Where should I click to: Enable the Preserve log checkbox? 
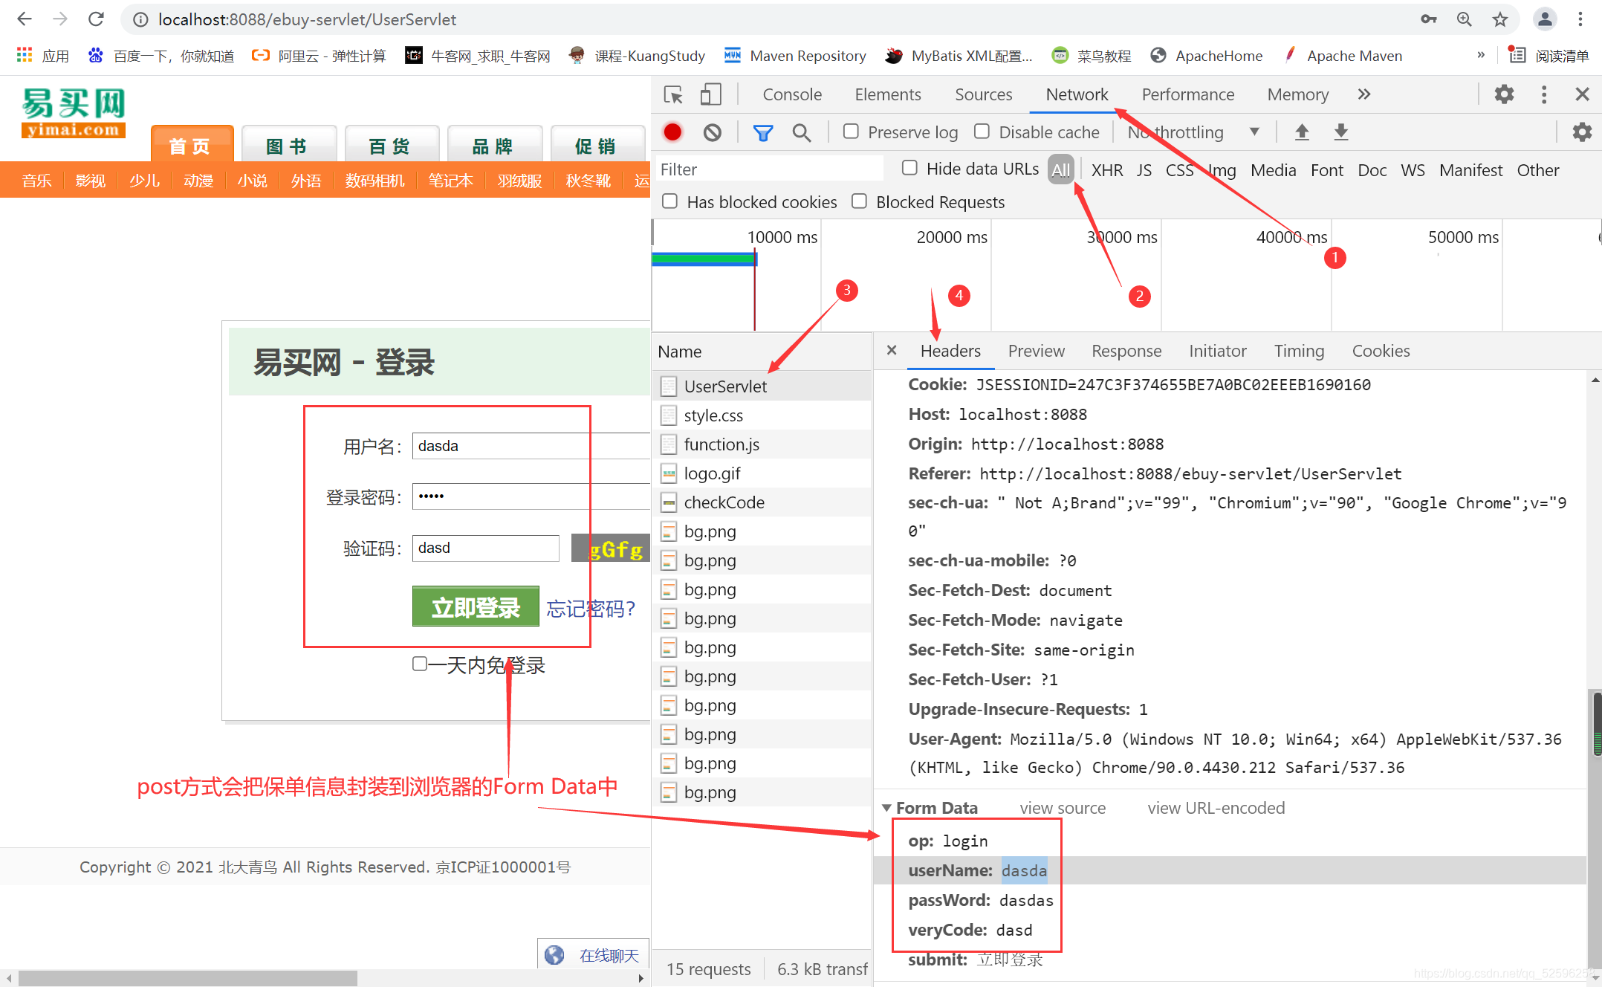852,132
